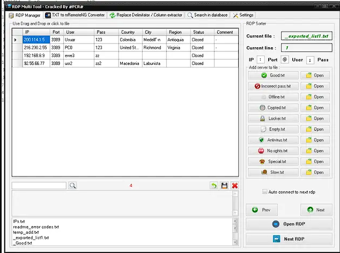Select IP cell 216.230.2.55
This screenshot has width=340, height=253.
click(x=36, y=48)
